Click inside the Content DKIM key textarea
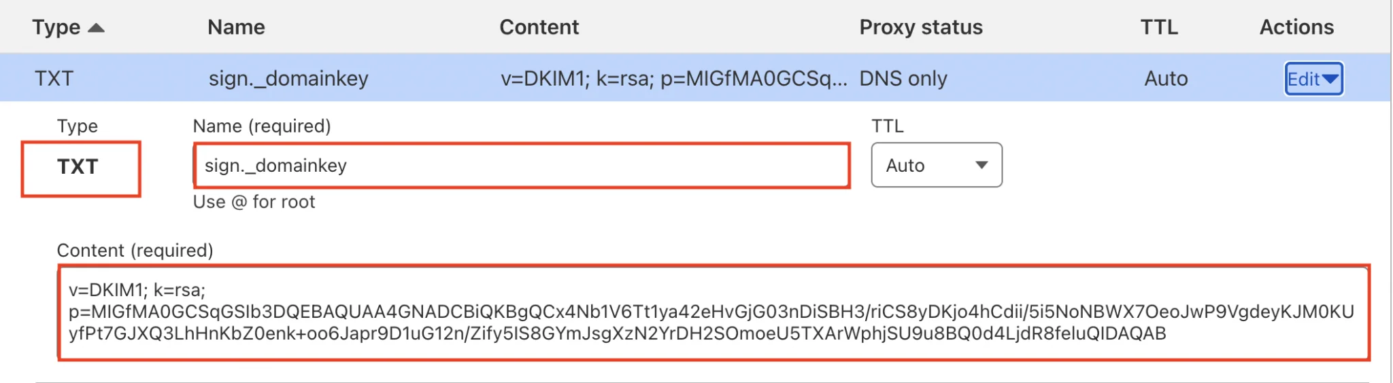 pos(714,312)
